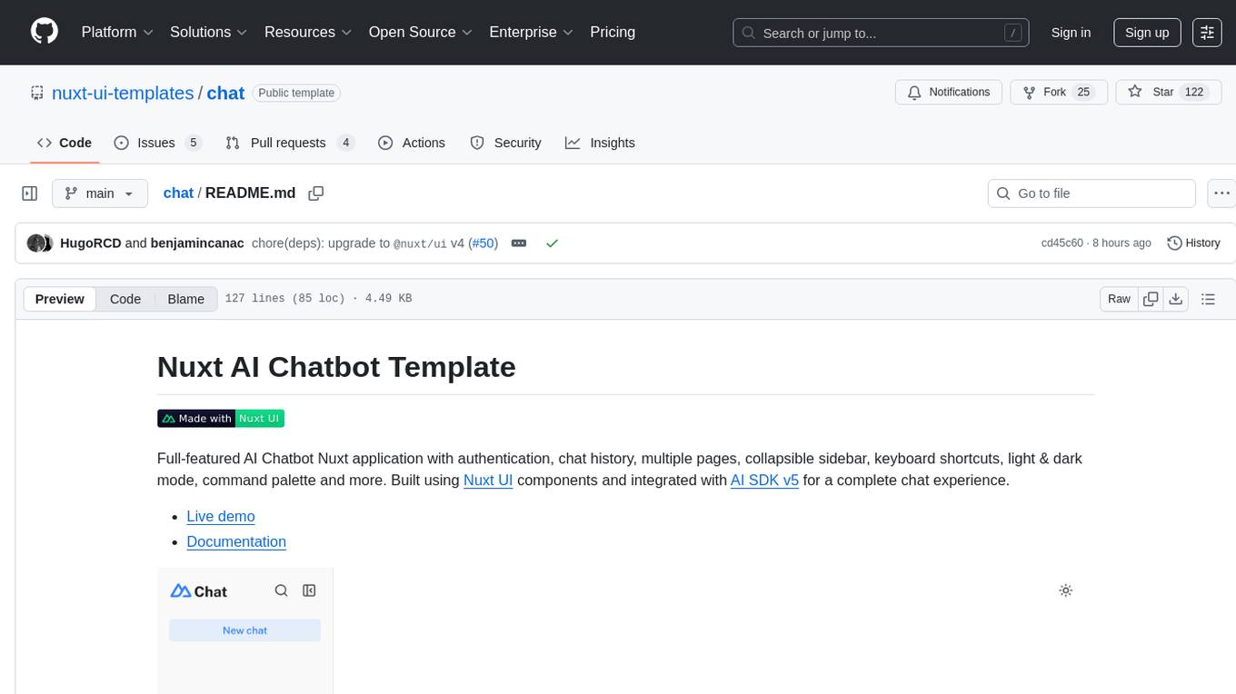Expand the Open Source menu
The image size is (1236, 694).
click(420, 32)
